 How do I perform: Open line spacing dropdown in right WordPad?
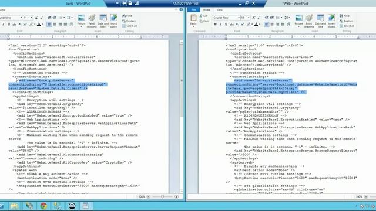290,18
